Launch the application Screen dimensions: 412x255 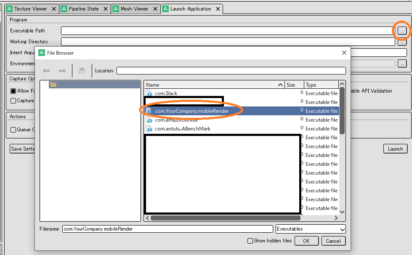(x=395, y=149)
